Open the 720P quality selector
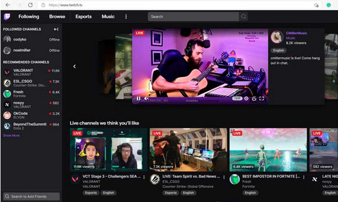Image resolution: width=338 pixels, height=202 pixels. (x=237, y=99)
